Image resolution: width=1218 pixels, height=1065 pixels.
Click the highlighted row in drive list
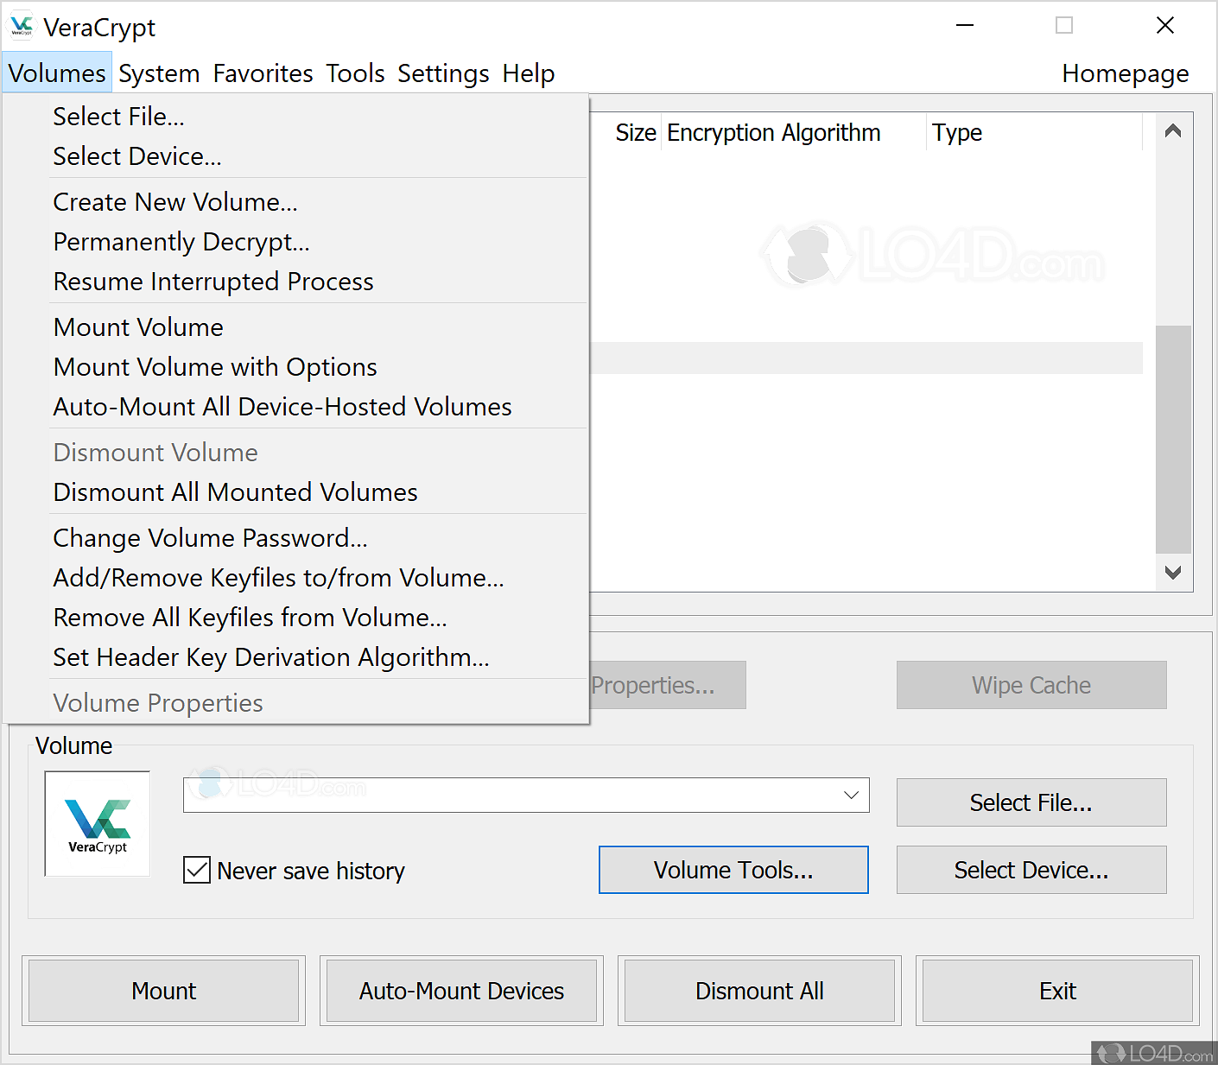click(866, 358)
